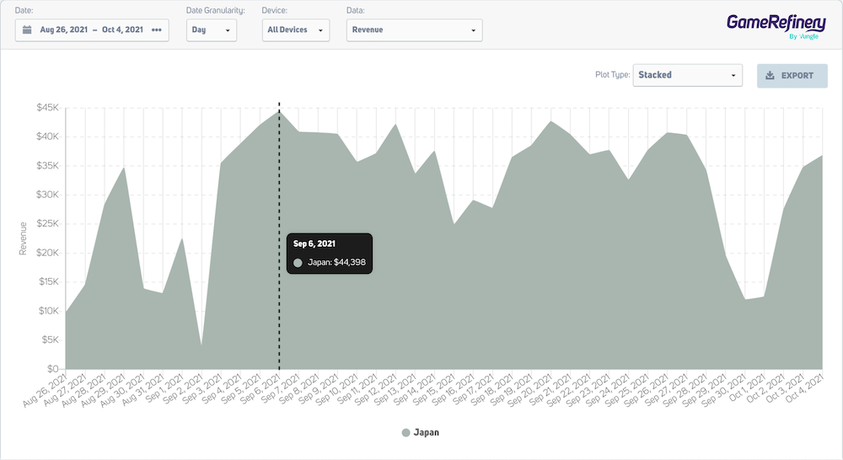The width and height of the screenshot is (843, 460).
Task: Click the $15K y-axis label
Action: 49,281
